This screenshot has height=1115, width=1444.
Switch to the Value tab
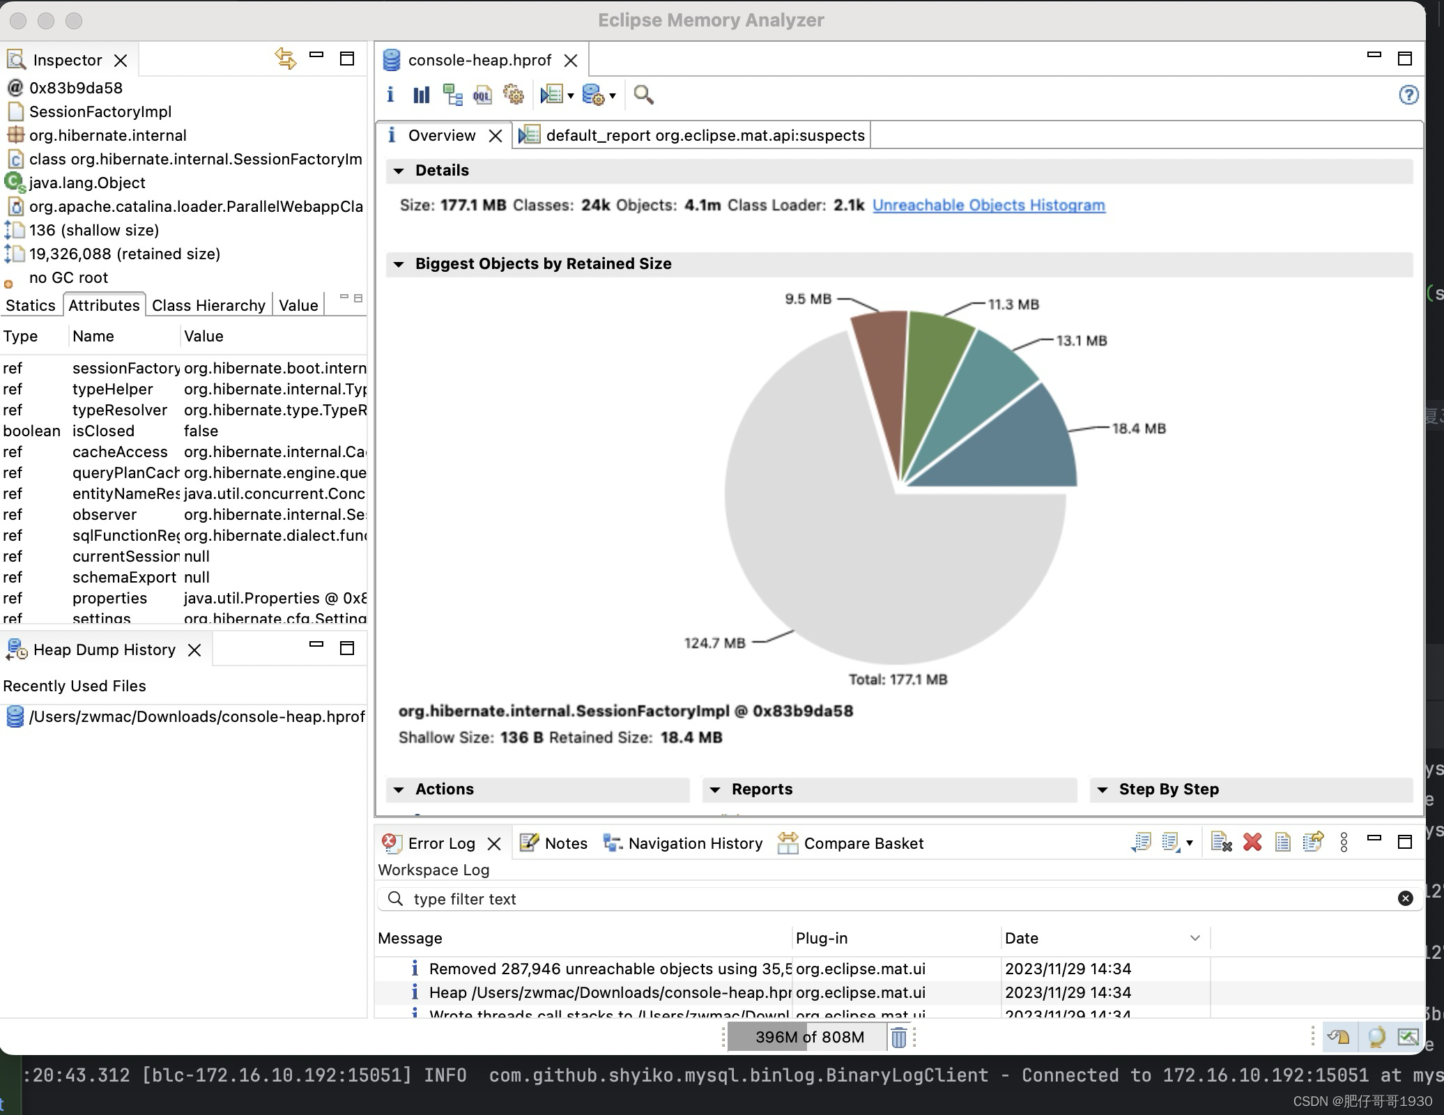click(x=298, y=305)
